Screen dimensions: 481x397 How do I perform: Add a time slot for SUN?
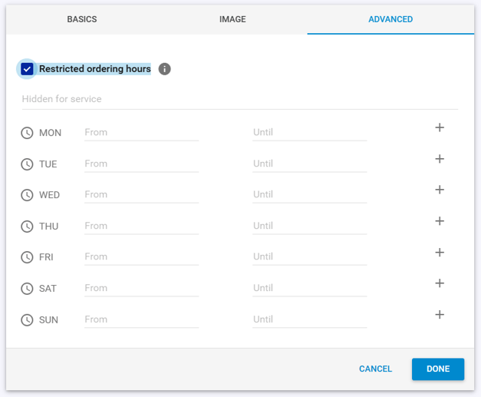pyautogui.click(x=440, y=314)
